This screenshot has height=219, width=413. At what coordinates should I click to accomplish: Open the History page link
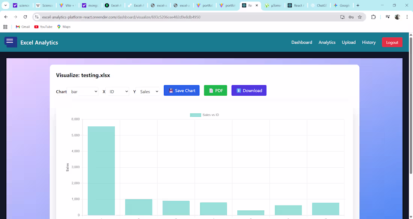click(x=368, y=42)
